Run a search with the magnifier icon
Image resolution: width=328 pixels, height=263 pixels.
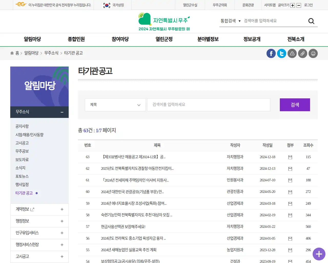(311, 21)
